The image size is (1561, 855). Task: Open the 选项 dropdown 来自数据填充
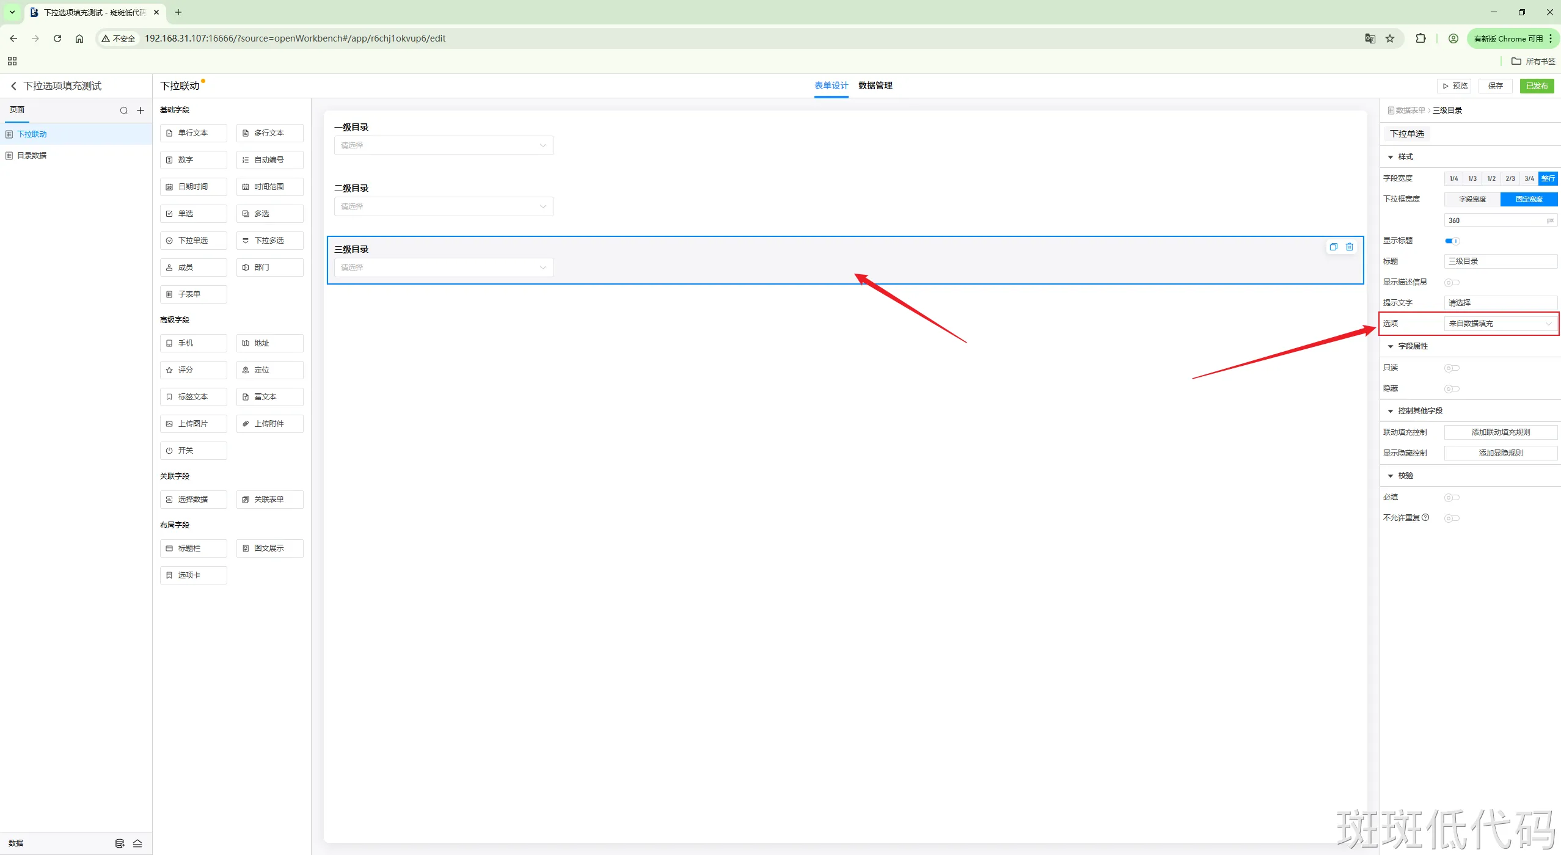[1500, 324]
